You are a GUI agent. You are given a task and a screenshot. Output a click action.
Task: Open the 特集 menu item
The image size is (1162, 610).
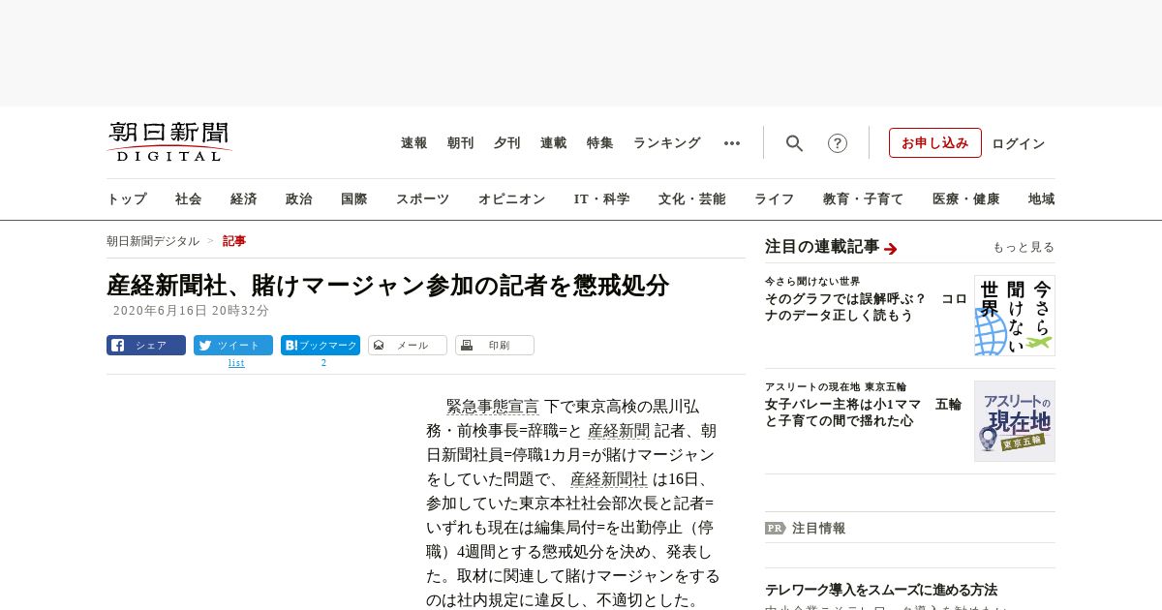point(599,143)
